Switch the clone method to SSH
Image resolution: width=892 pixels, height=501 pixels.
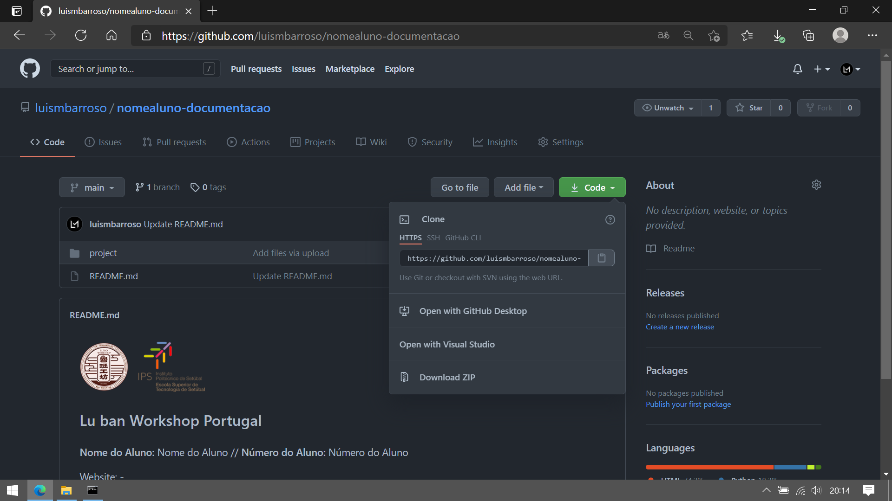click(x=433, y=238)
